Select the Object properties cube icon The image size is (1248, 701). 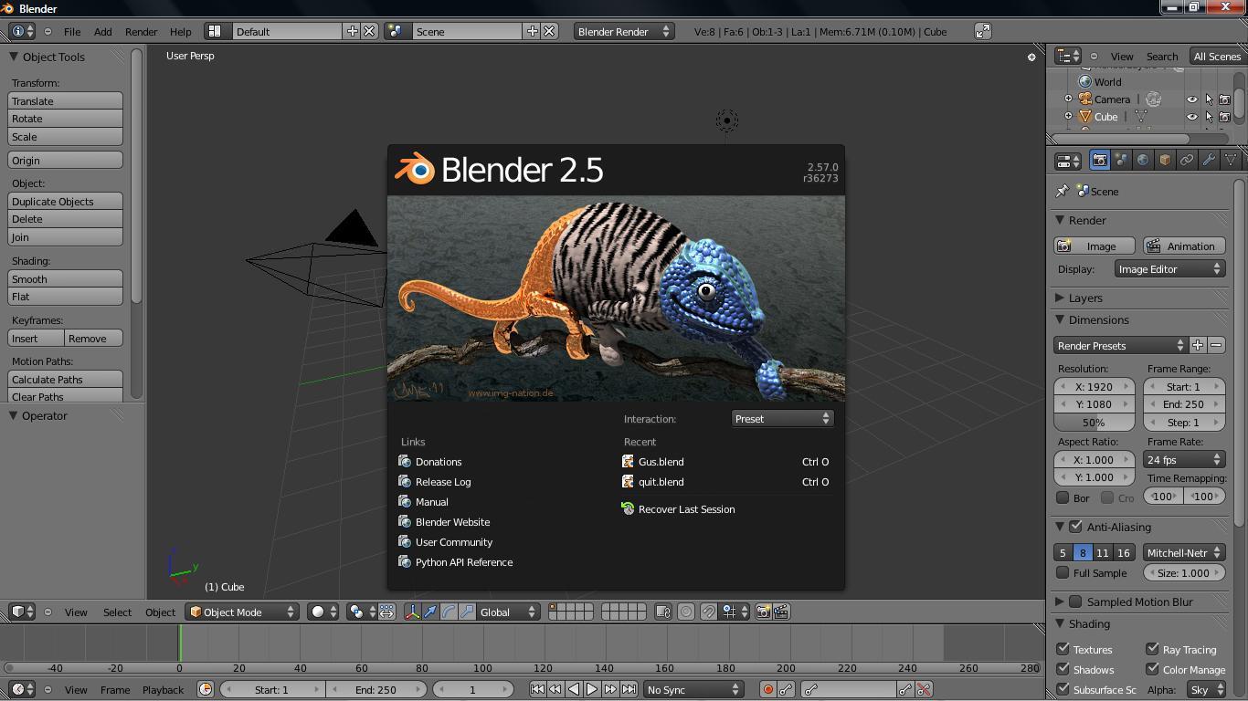click(x=1165, y=160)
